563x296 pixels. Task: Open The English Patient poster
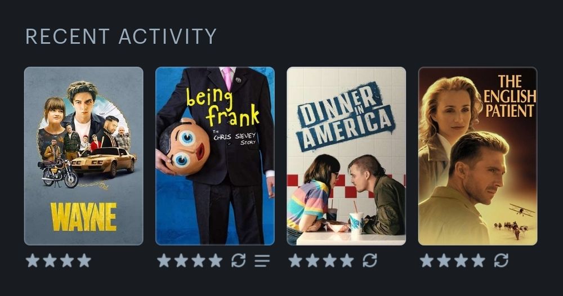tap(478, 156)
